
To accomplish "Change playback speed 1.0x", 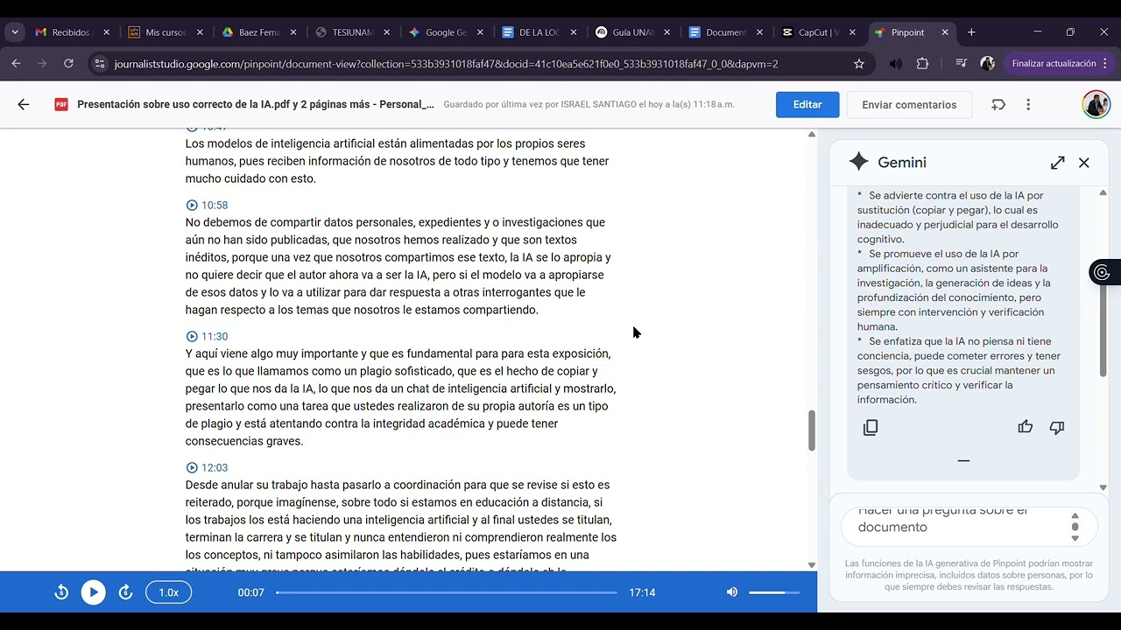I will tap(168, 592).
